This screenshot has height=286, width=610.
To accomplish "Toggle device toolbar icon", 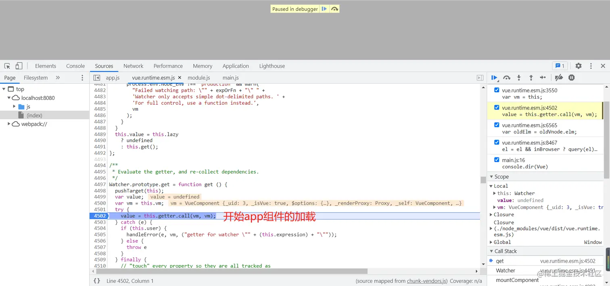I will [x=19, y=66].
